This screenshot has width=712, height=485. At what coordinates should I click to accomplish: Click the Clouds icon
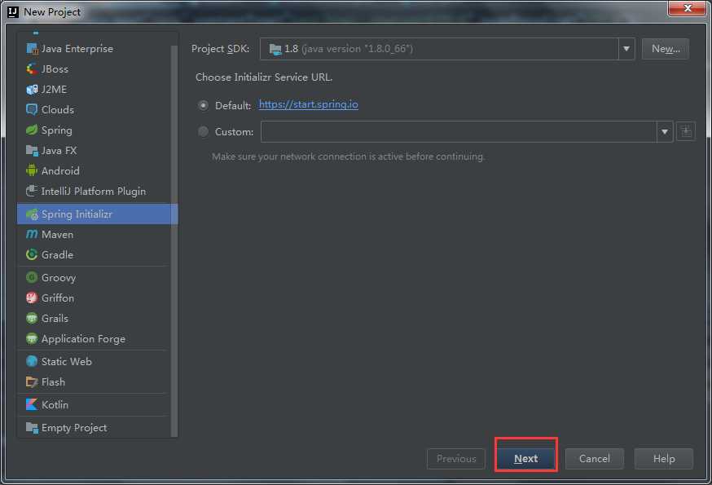click(x=32, y=109)
